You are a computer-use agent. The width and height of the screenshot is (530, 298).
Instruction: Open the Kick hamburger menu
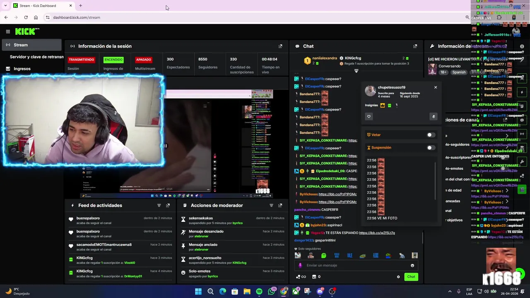[8, 31]
